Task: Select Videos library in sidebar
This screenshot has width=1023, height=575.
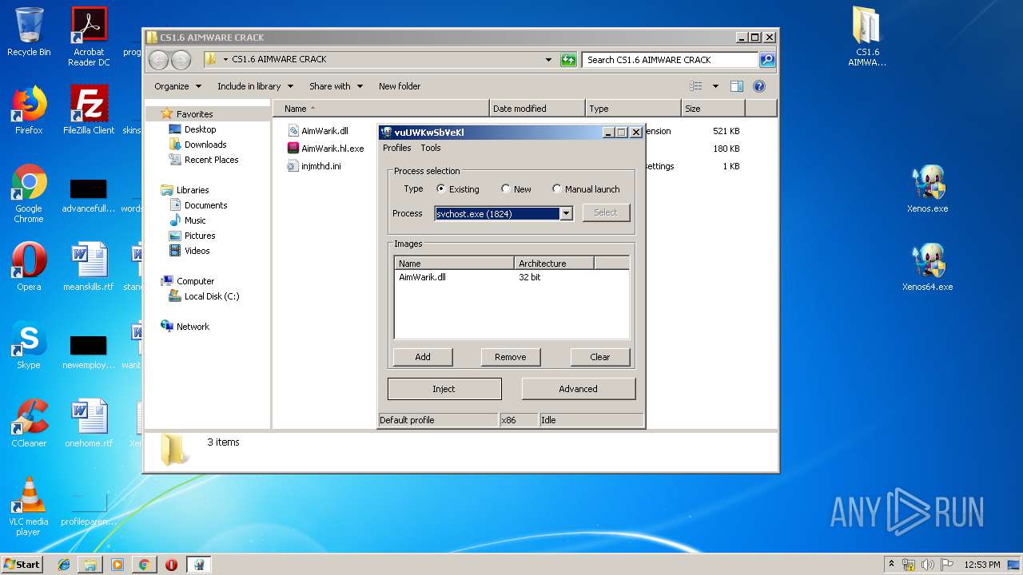Action: (x=189, y=251)
